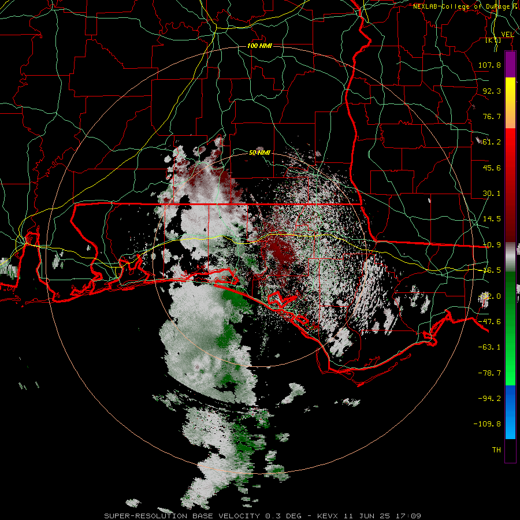Click the NEXLAB-College of DuPage watermark text
This screenshot has height=520, width=520.
(x=465, y=6)
